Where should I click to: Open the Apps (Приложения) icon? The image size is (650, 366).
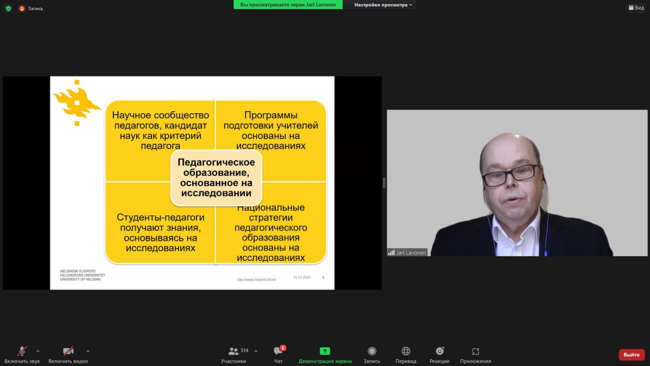click(475, 351)
